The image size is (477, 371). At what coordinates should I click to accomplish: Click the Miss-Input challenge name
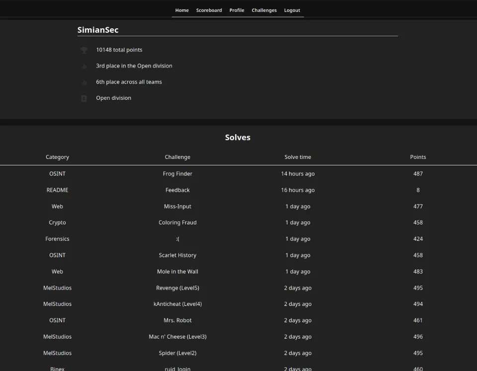(x=177, y=207)
